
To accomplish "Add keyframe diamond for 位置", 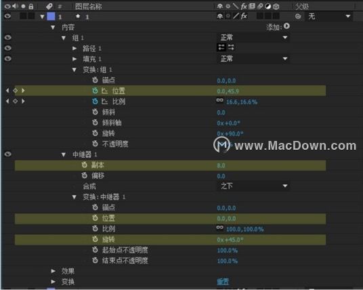I will [x=16, y=91].
